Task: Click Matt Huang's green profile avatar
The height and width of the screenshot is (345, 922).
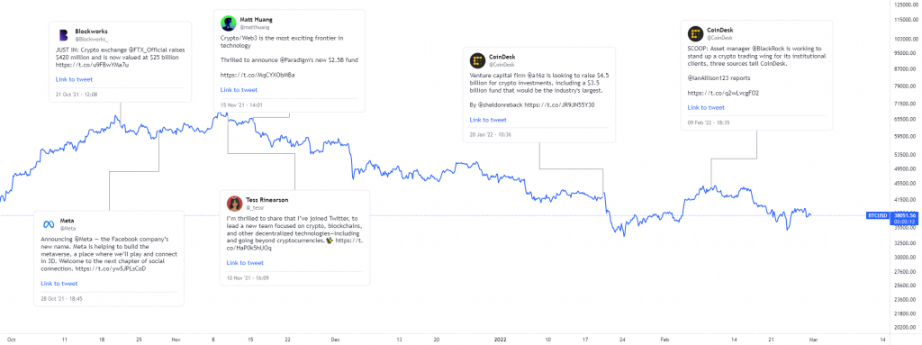Action: click(x=228, y=23)
